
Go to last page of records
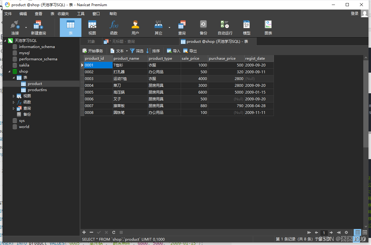coord(339,233)
